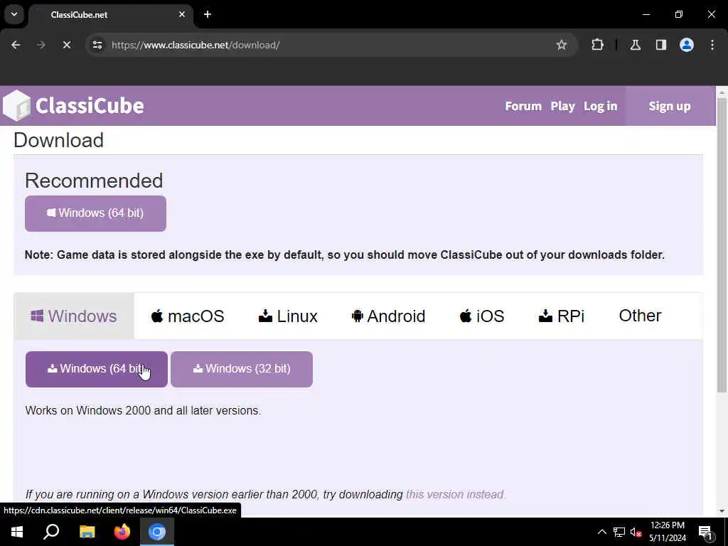Open the Chrome profile avatar
This screenshot has height=546, width=728.
pyautogui.click(x=687, y=45)
